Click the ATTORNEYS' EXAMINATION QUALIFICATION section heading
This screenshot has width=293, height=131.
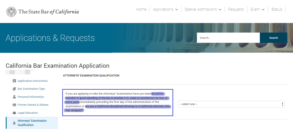coord(91,76)
